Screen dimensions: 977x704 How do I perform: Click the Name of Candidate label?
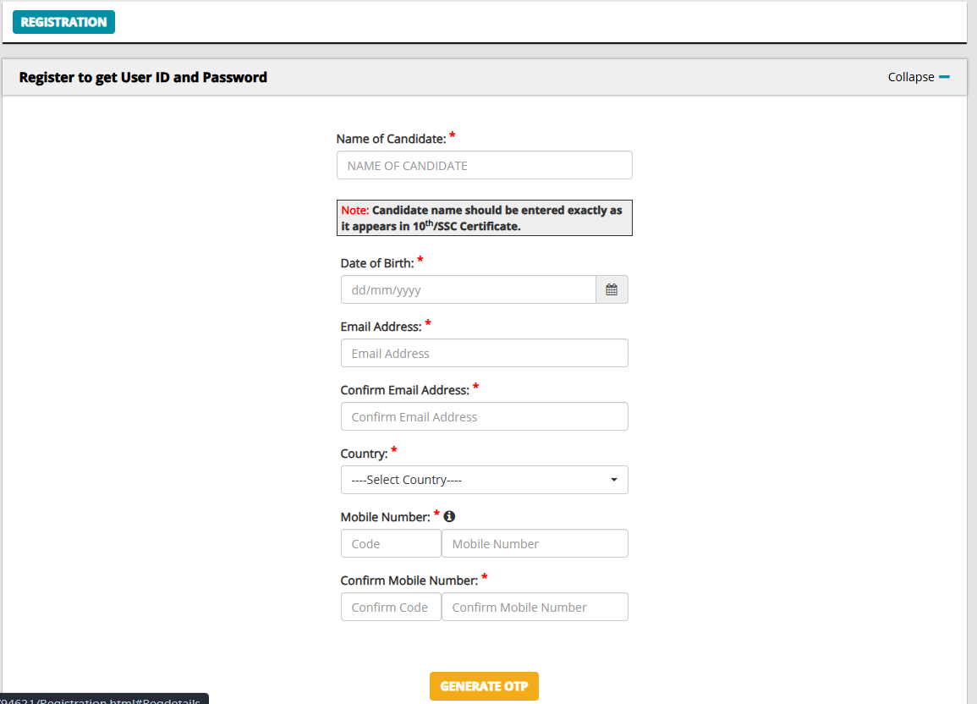392,139
